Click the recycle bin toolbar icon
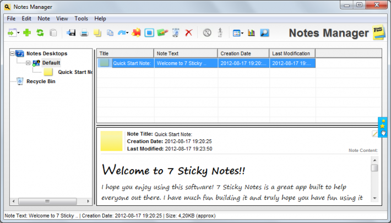Viewport: 391px width, 223px height. (176, 32)
